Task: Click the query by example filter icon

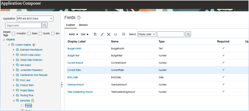Action: (124, 34)
